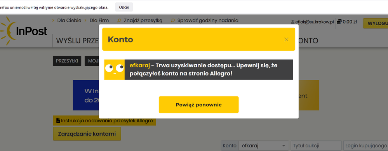
Task: Close the Konto dialog with X icon
Action: click(x=286, y=39)
